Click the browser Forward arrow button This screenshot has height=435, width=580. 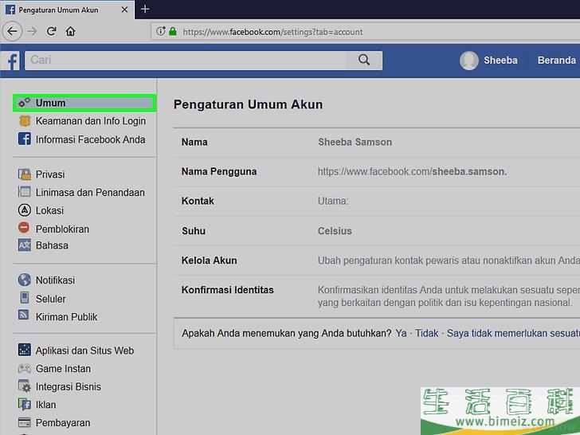[32, 31]
